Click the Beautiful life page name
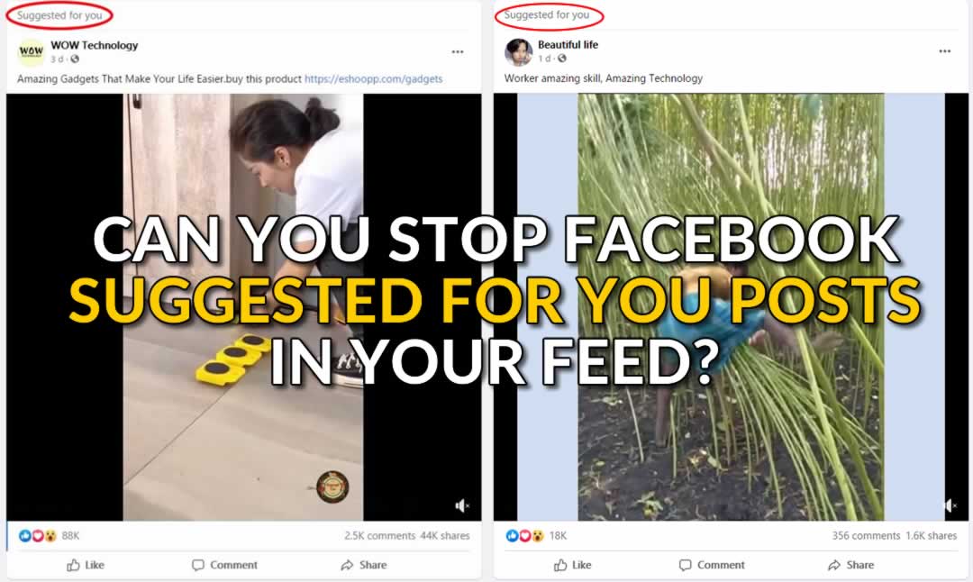Image resolution: width=973 pixels, height=582 pixels. 568,45
